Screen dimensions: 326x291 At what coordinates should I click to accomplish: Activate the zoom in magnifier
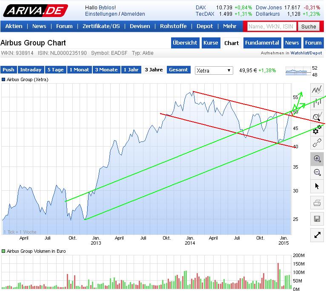pos(317,159)
